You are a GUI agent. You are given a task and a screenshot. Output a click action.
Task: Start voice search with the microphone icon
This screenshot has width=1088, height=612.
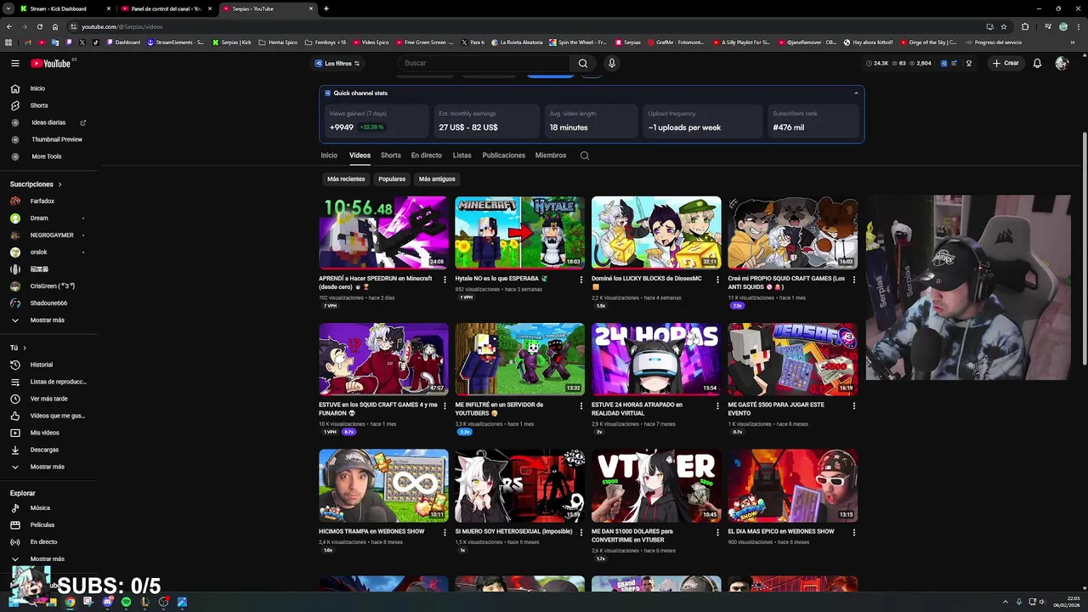click(x=611, y=63)
